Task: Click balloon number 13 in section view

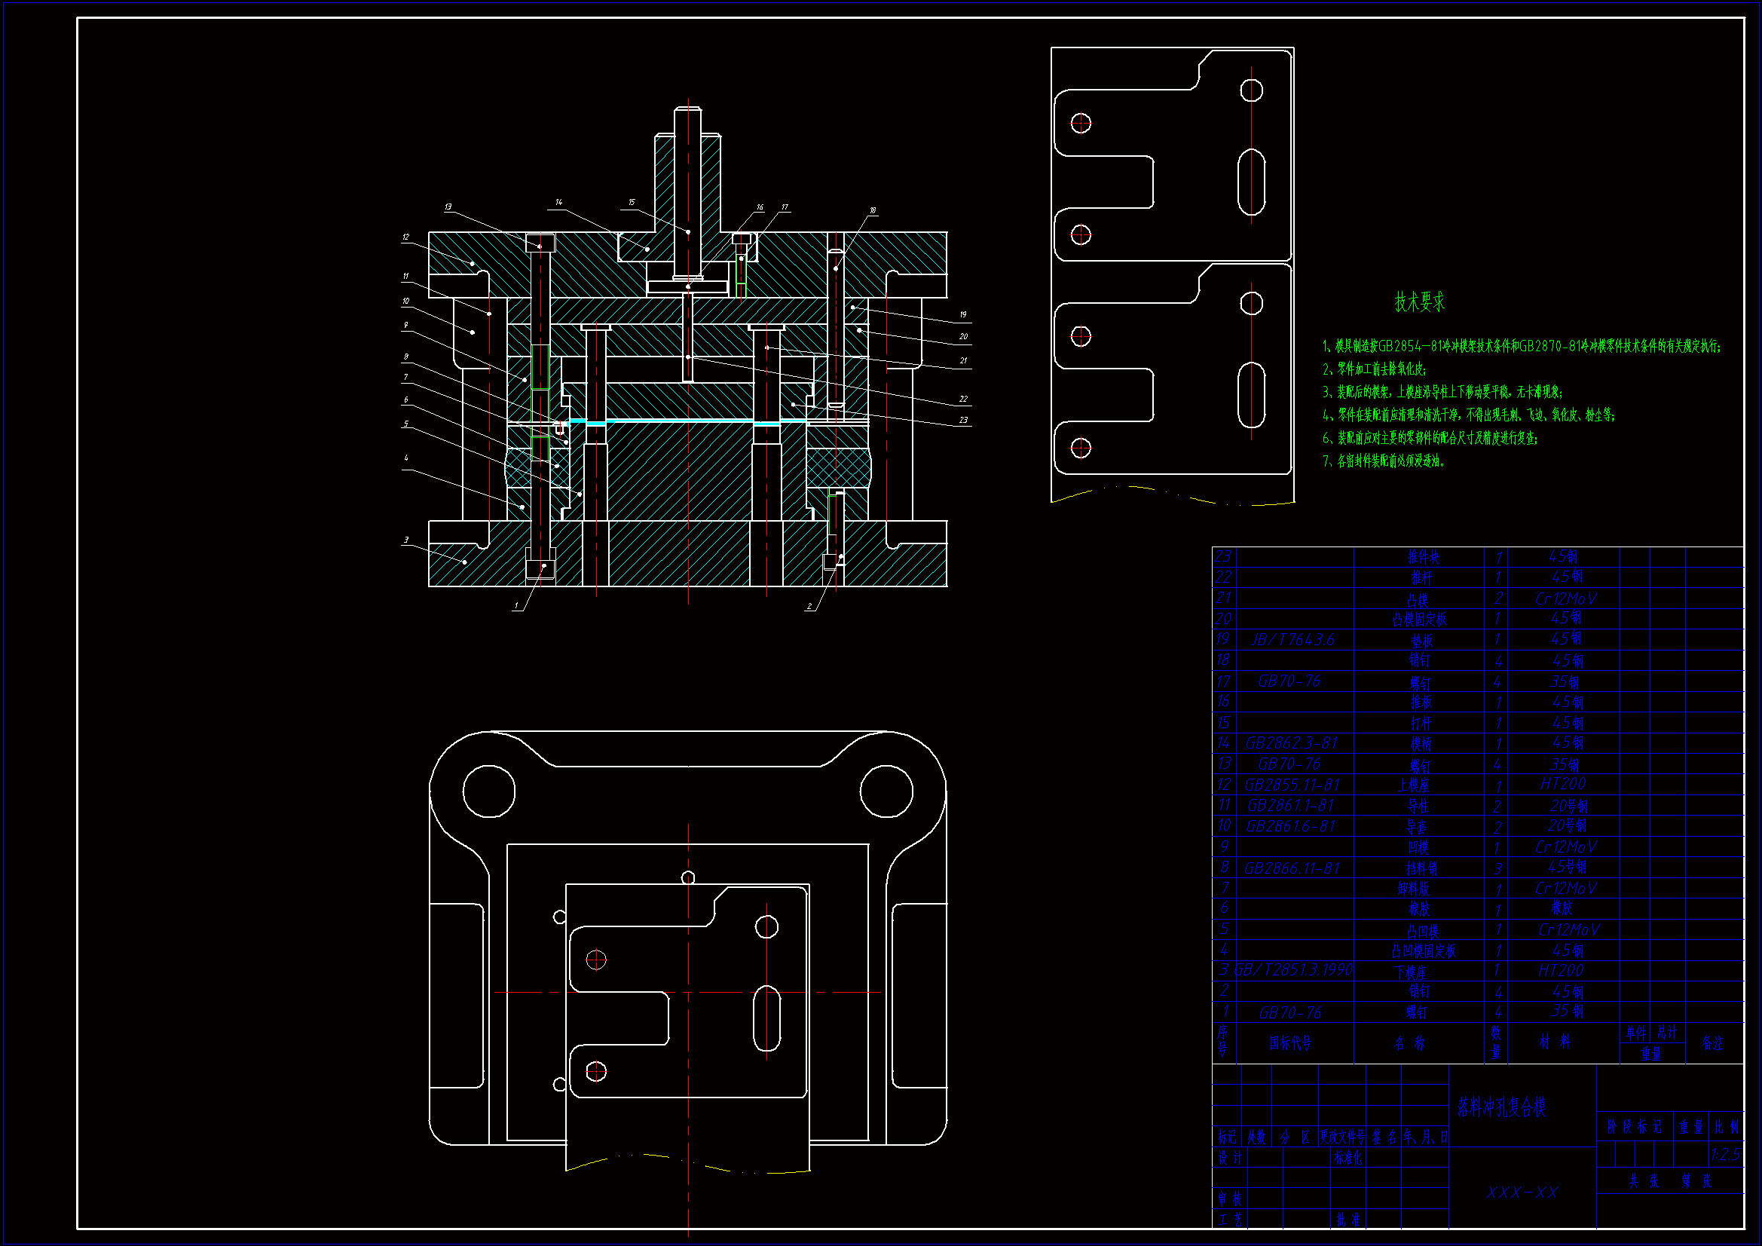Action: point(448,207)
